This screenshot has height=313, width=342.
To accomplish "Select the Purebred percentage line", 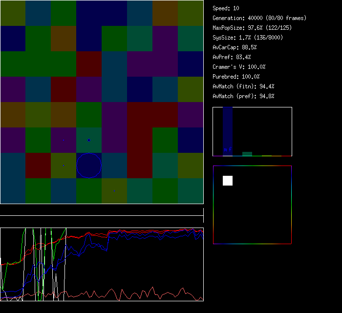I will pyautogui.click(x=236, y=77).
